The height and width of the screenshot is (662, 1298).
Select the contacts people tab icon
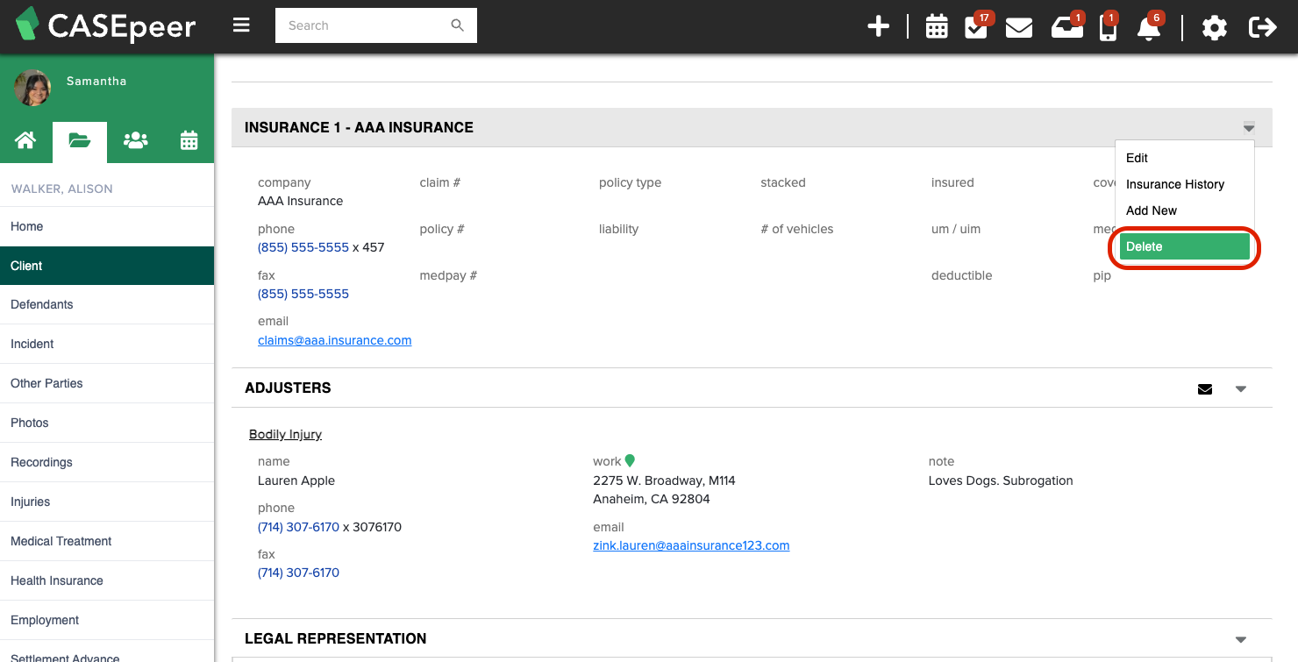135,140
